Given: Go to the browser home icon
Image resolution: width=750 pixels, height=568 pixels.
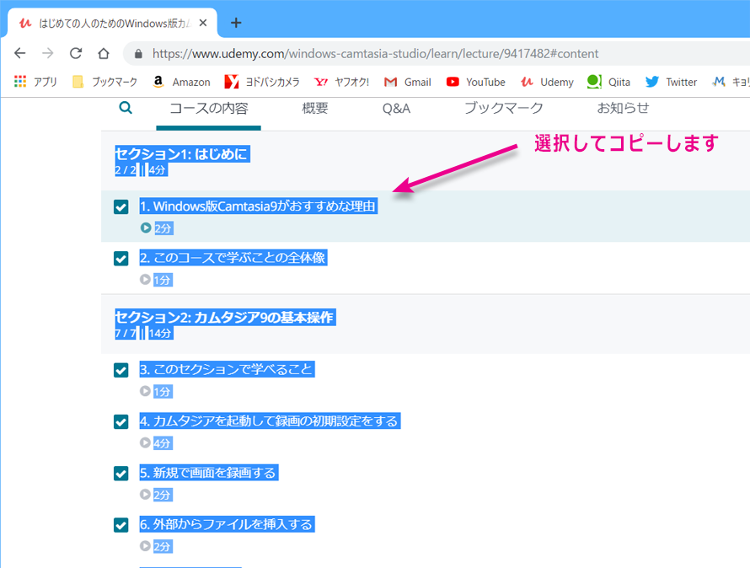Looking at the screenshot, I should 104,53.
